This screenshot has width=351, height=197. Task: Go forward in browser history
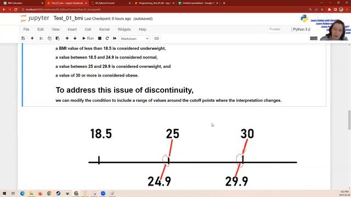[x=10, y=10]
